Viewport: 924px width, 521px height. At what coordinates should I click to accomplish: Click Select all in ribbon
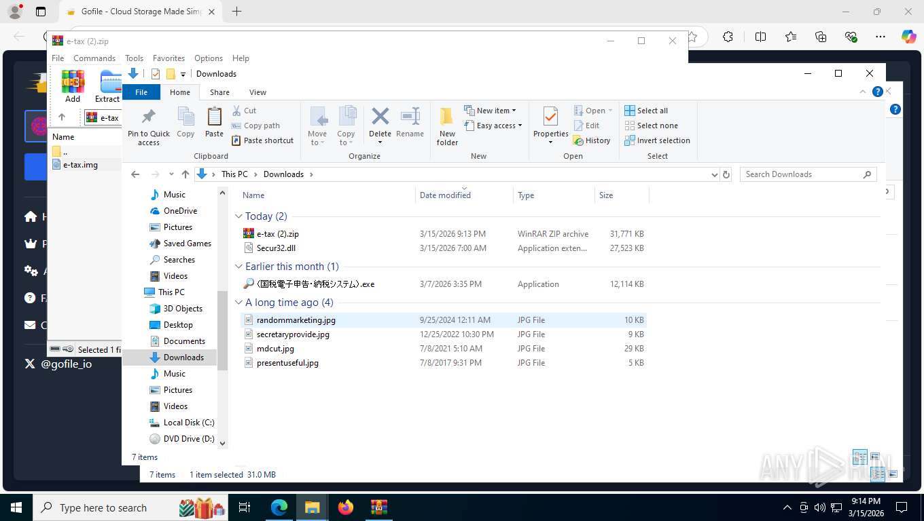pyautogui.click(x=646, y=111)
